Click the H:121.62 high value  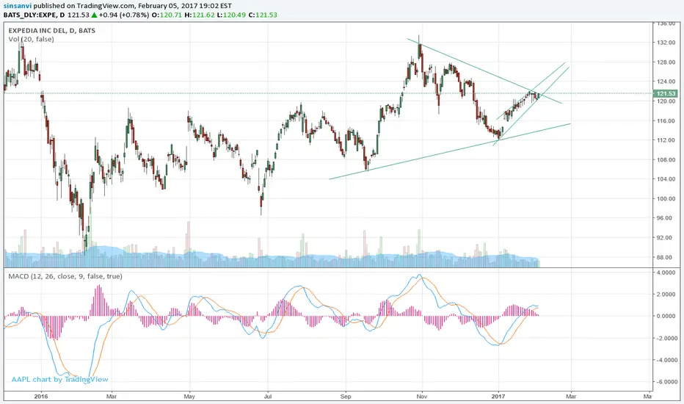click(x=200, y=15)
